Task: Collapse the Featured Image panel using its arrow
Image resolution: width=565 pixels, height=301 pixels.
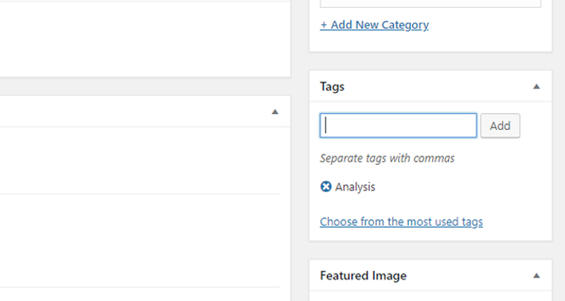Action: [536, 276]
